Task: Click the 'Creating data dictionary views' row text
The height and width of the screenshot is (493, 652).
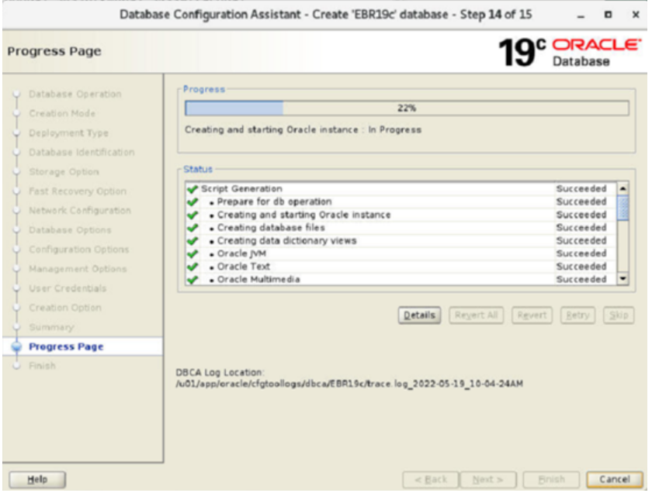Action: coord(287,241)
